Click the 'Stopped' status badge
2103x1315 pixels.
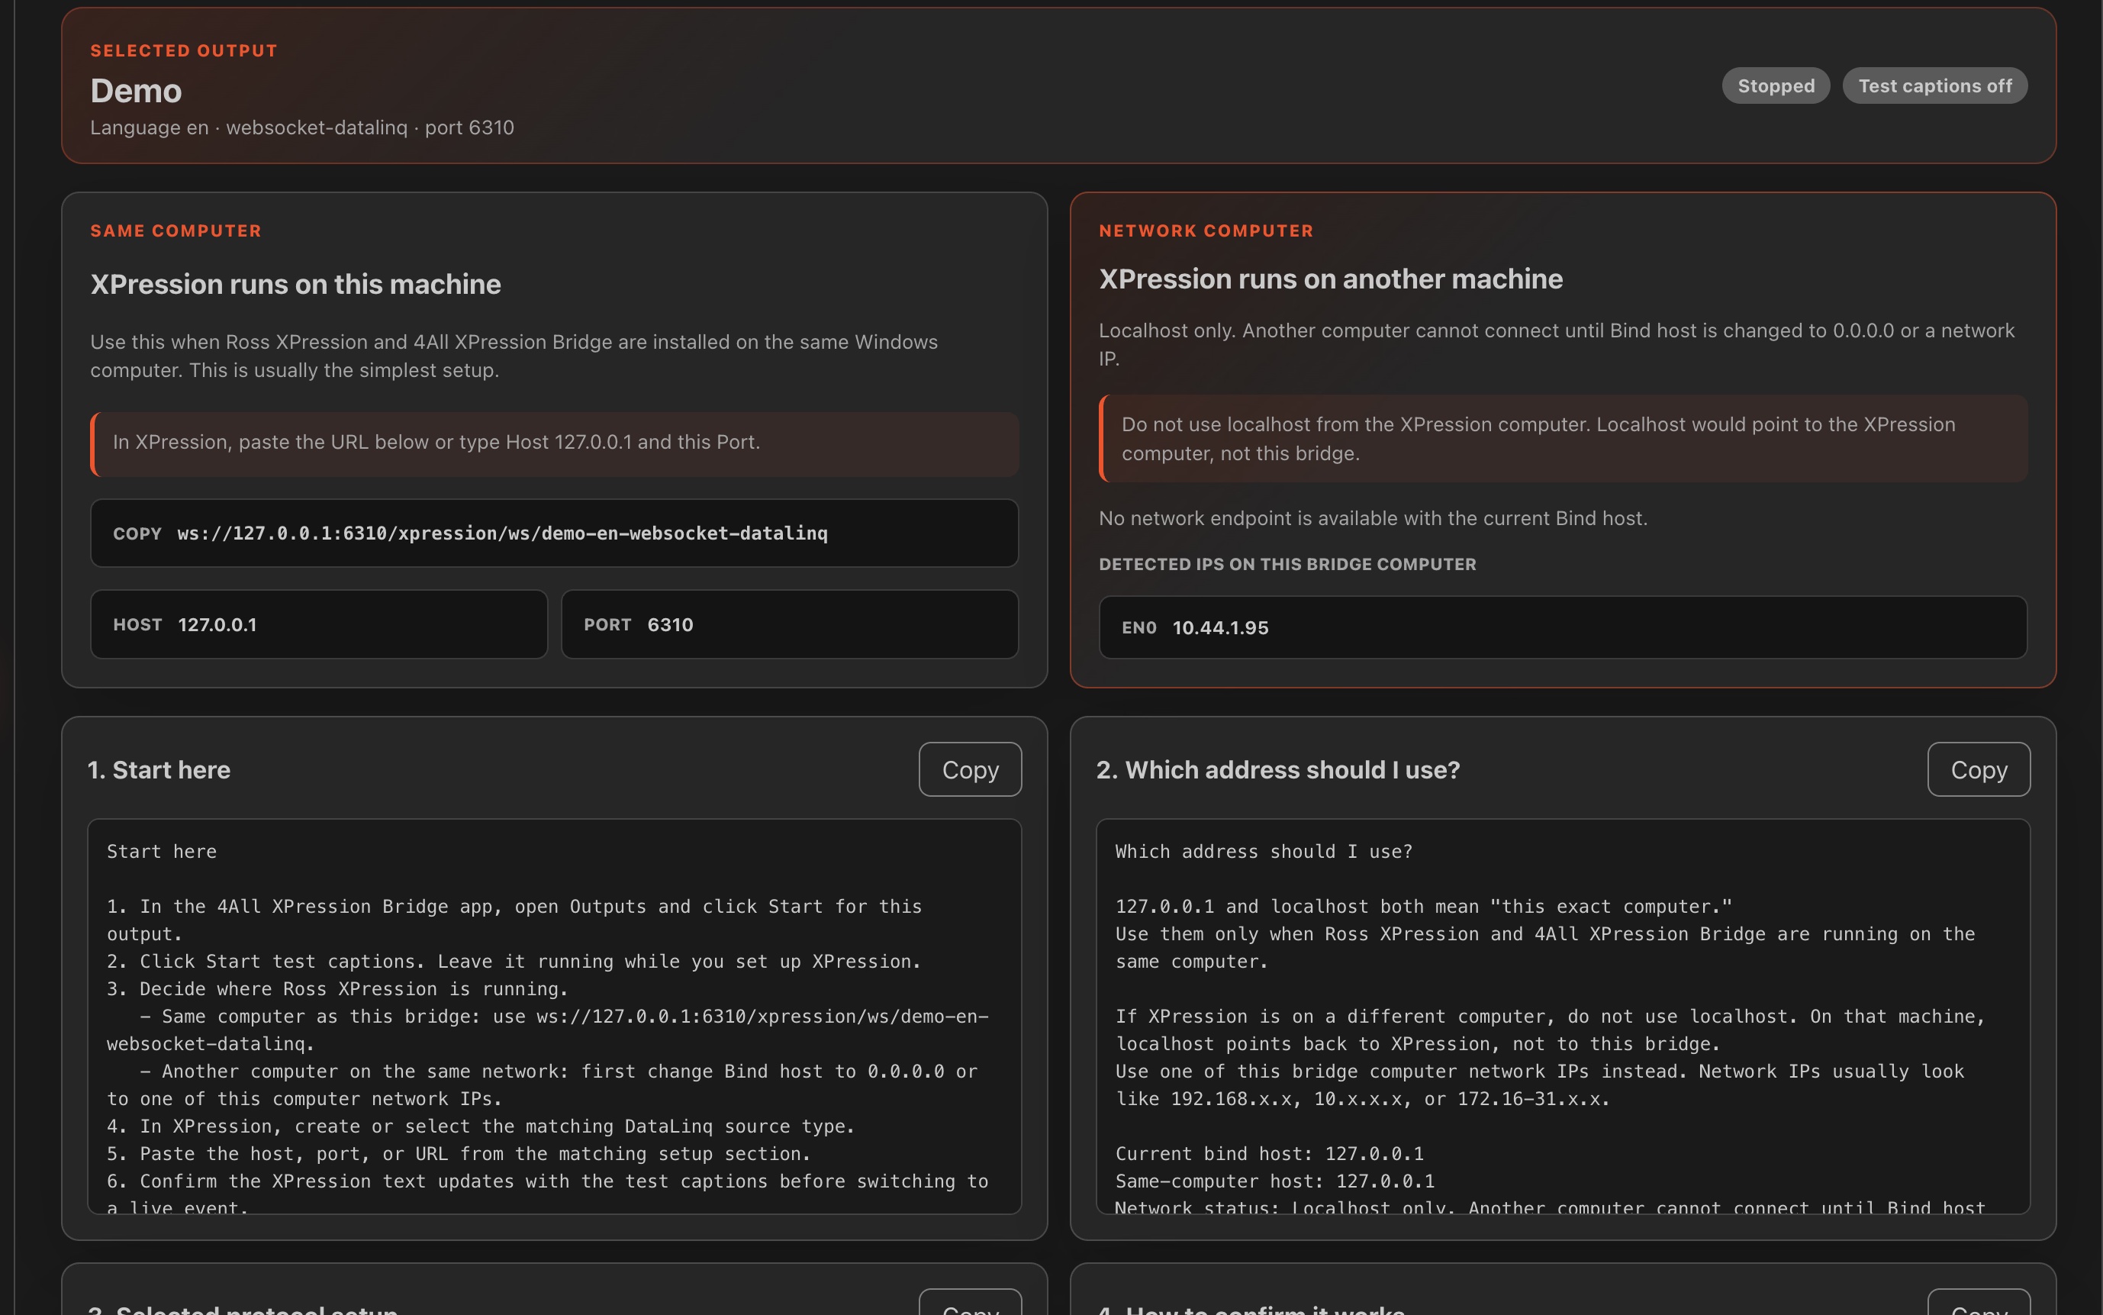click(x=1775, y=86)
